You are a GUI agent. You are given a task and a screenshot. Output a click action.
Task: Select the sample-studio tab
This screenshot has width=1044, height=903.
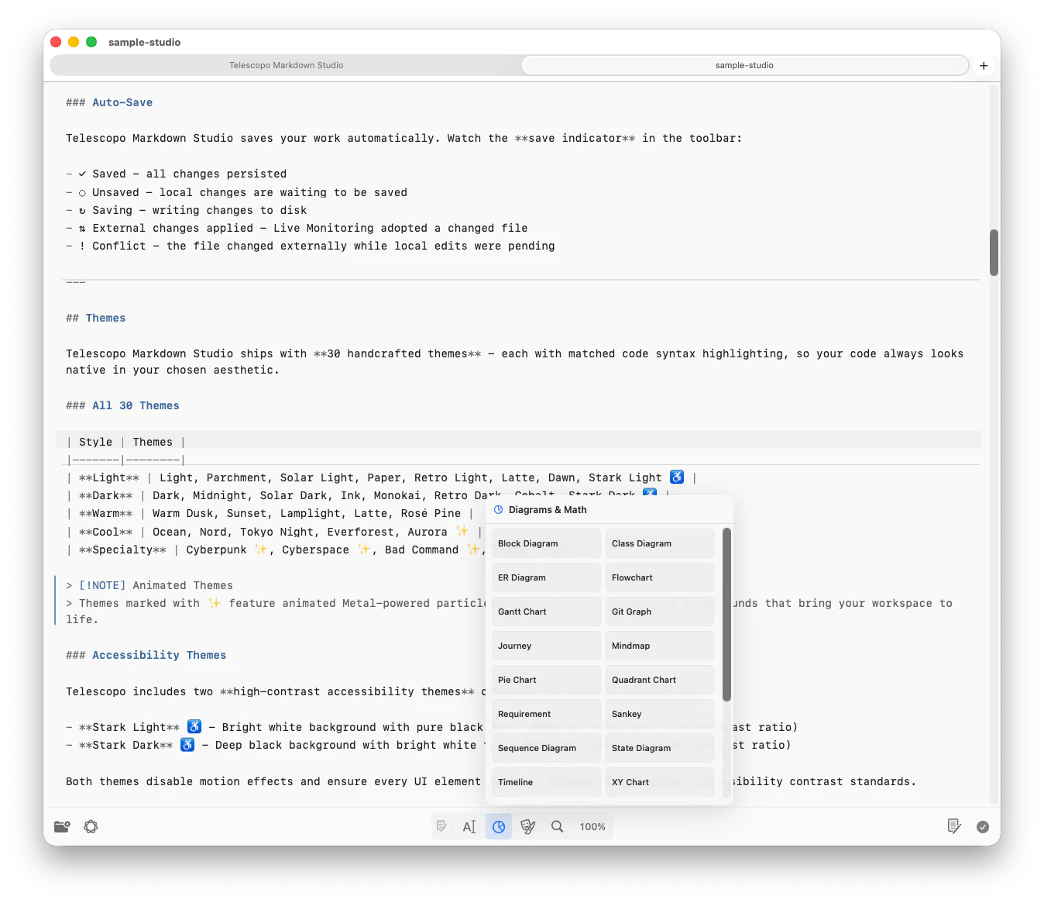[744, 65]
